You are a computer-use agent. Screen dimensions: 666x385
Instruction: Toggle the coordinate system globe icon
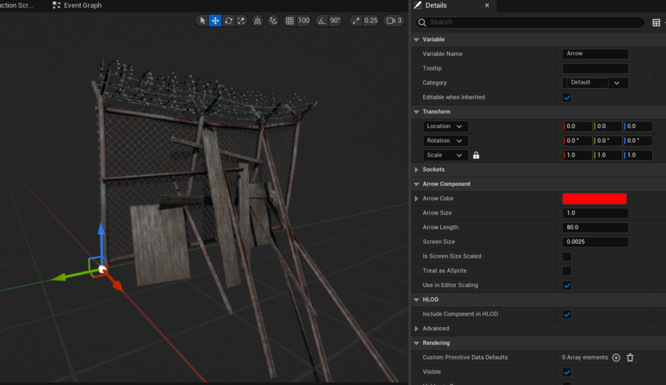click(x=258, y=21)
